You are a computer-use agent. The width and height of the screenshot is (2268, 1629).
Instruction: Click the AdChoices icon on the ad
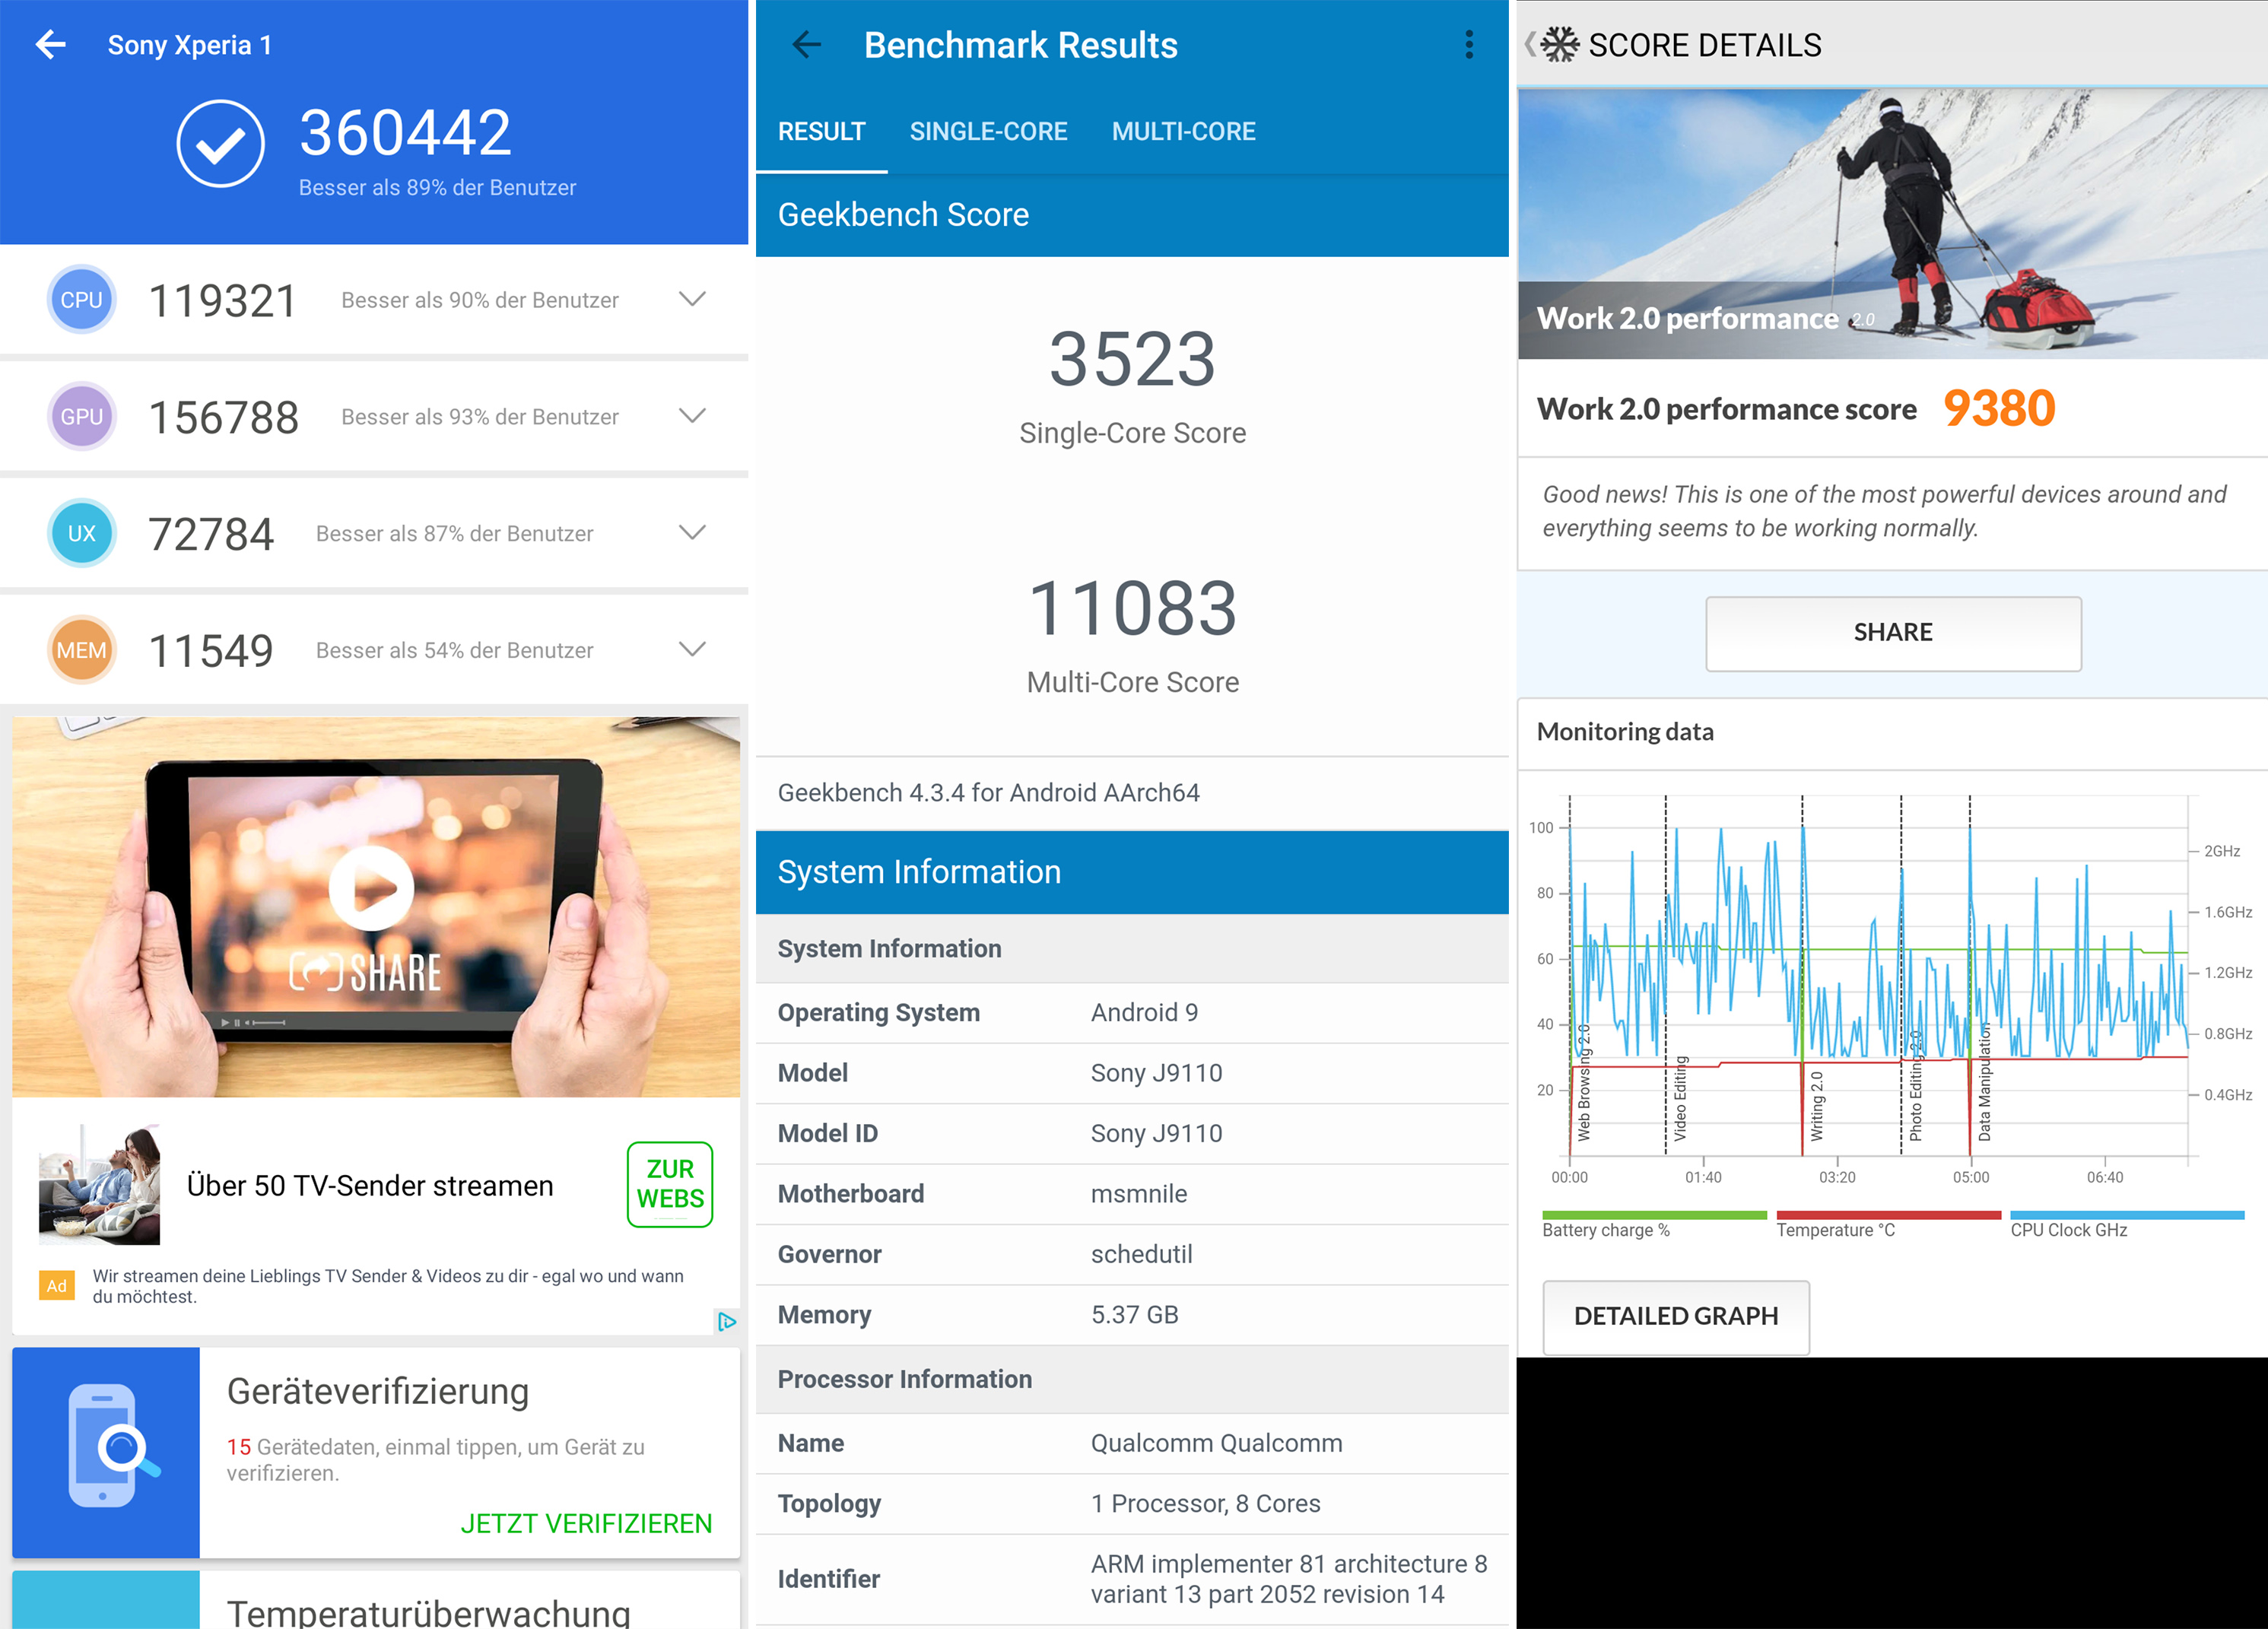727,1321
